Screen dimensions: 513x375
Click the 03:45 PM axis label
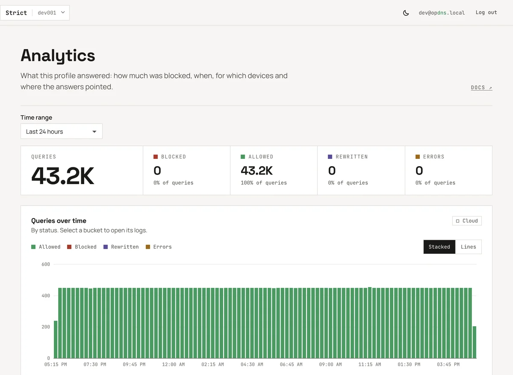[x=448, y=365]
